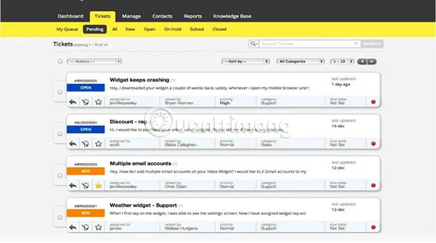
Task: Click the tag icon on Multiple email accounts ticket
Action: coord(85,186)
